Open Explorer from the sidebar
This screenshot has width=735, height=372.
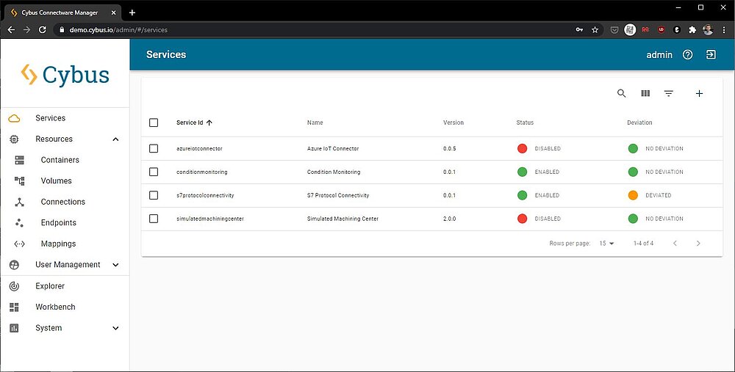point(50,286)
